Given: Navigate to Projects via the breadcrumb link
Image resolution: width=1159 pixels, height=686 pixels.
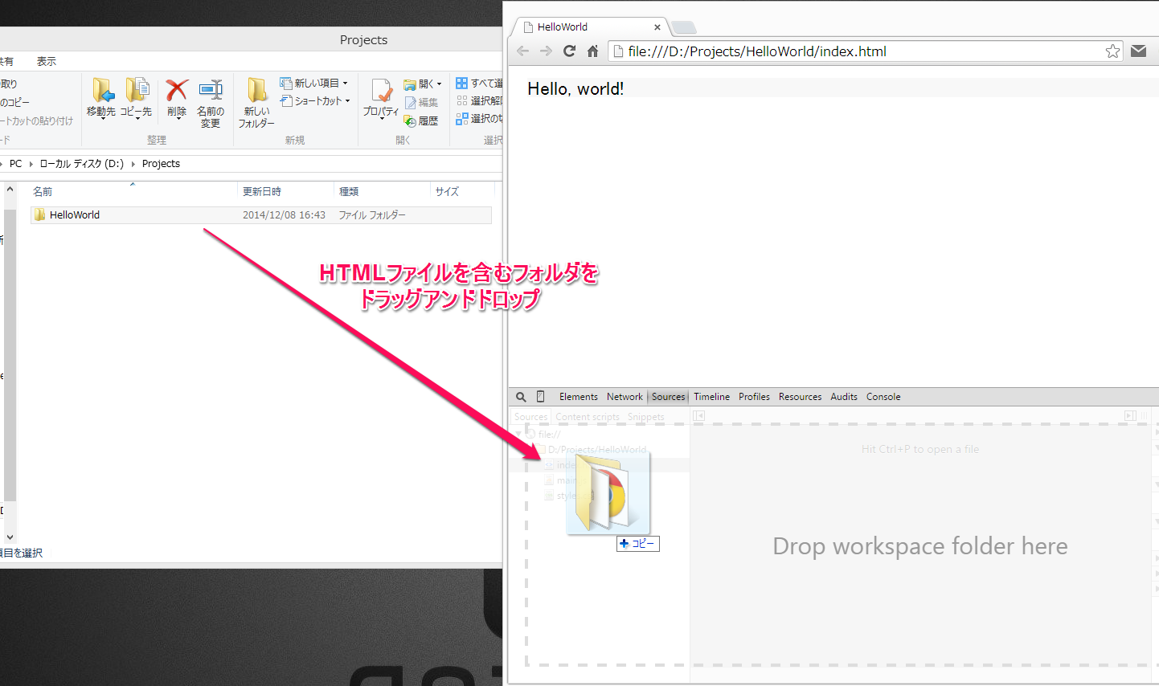Looking at the screenshot, I should [160, 163].
